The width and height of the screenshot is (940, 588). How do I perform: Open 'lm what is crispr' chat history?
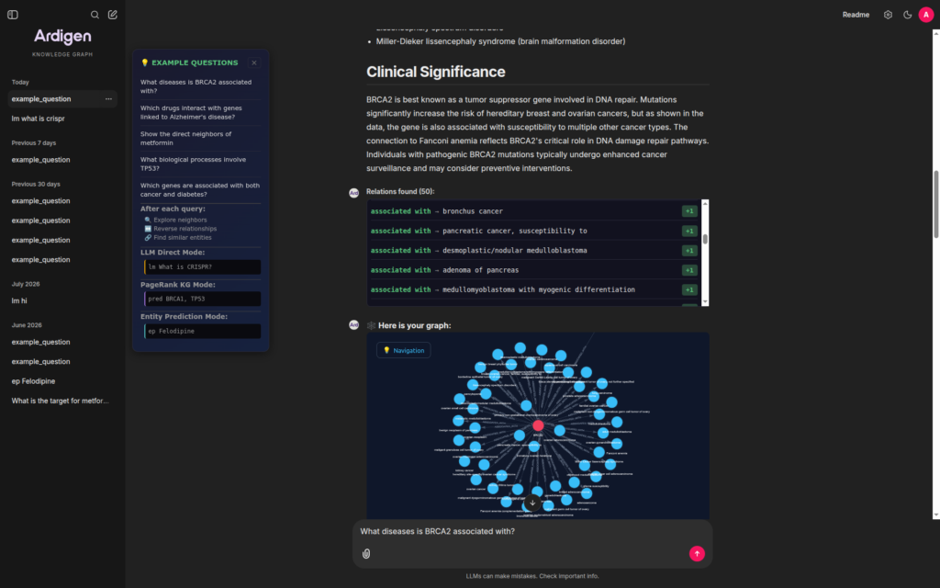(62, 119)
